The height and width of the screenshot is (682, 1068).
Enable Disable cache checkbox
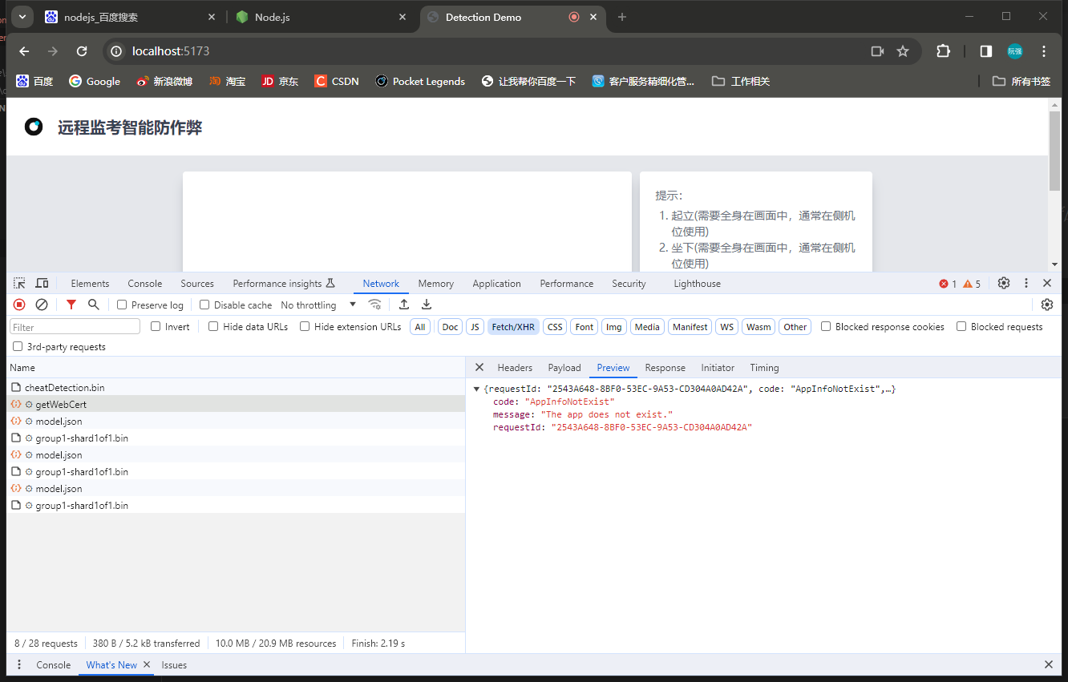coord(204,305)
